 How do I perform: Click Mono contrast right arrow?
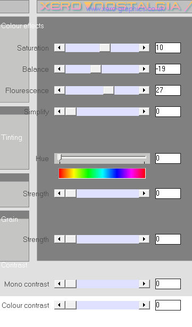click(x=144, y=284)
